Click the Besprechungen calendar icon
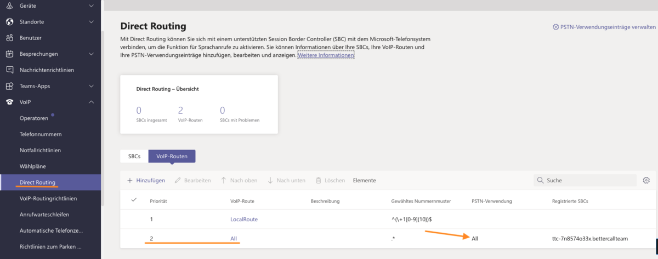Screen dimensions: 658x259 pos(9,54)
